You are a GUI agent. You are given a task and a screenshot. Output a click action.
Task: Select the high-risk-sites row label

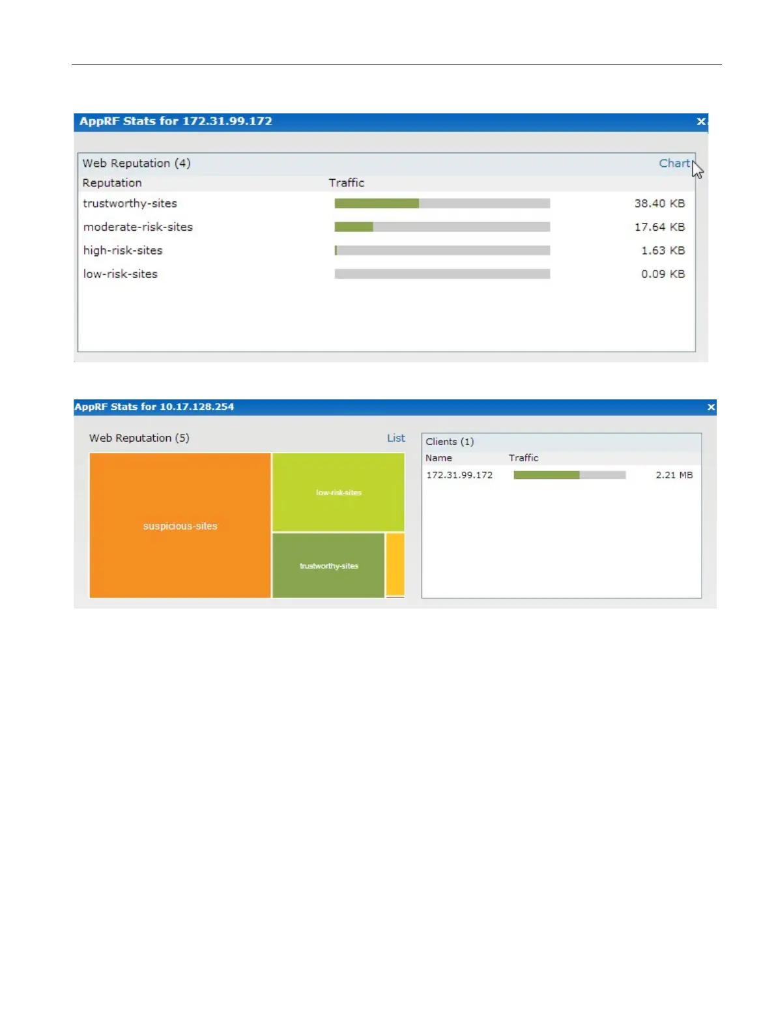coord(122,250)
